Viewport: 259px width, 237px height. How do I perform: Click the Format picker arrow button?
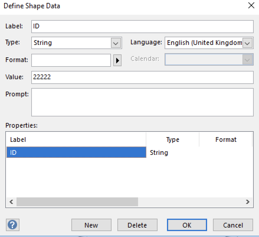[117, 60]
